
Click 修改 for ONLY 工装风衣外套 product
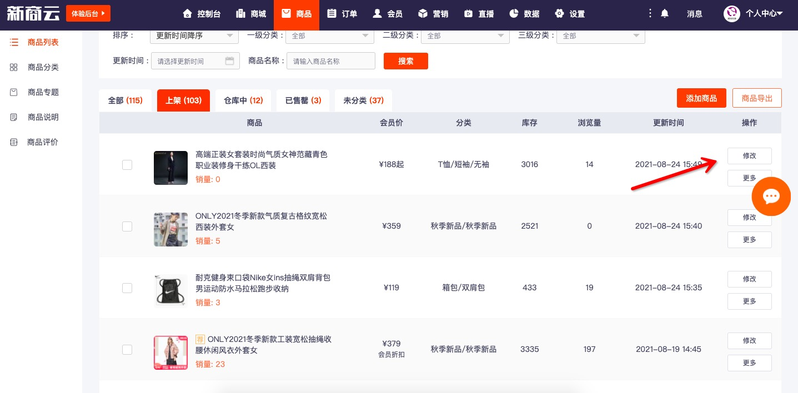pos(750,341)
